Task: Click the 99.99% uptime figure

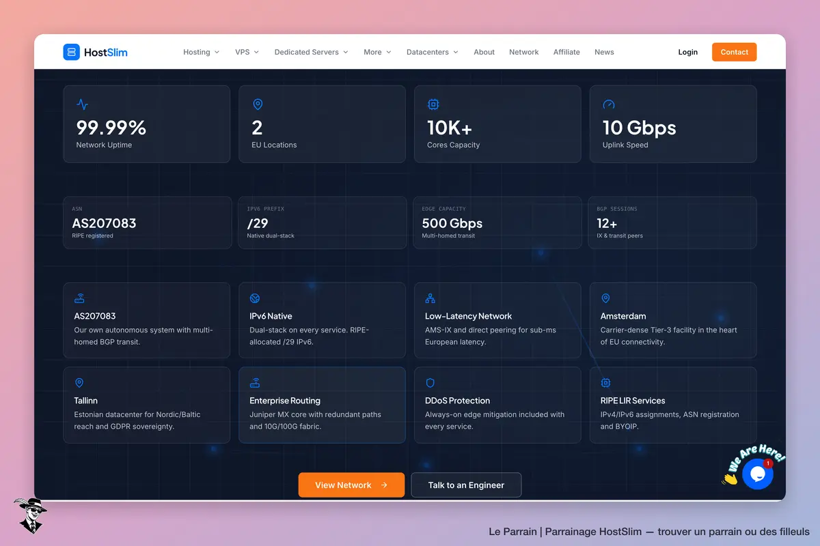Action: [x=111, y=128]
